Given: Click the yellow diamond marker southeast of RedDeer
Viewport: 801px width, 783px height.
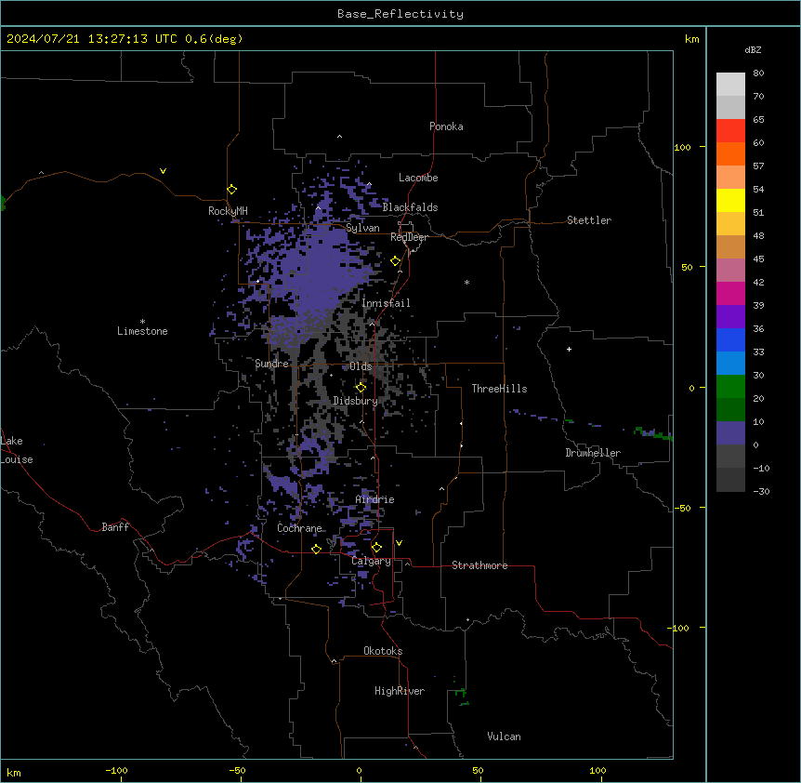Looking at the screenshot, I should pyautogui.click(x=396, y=261).
